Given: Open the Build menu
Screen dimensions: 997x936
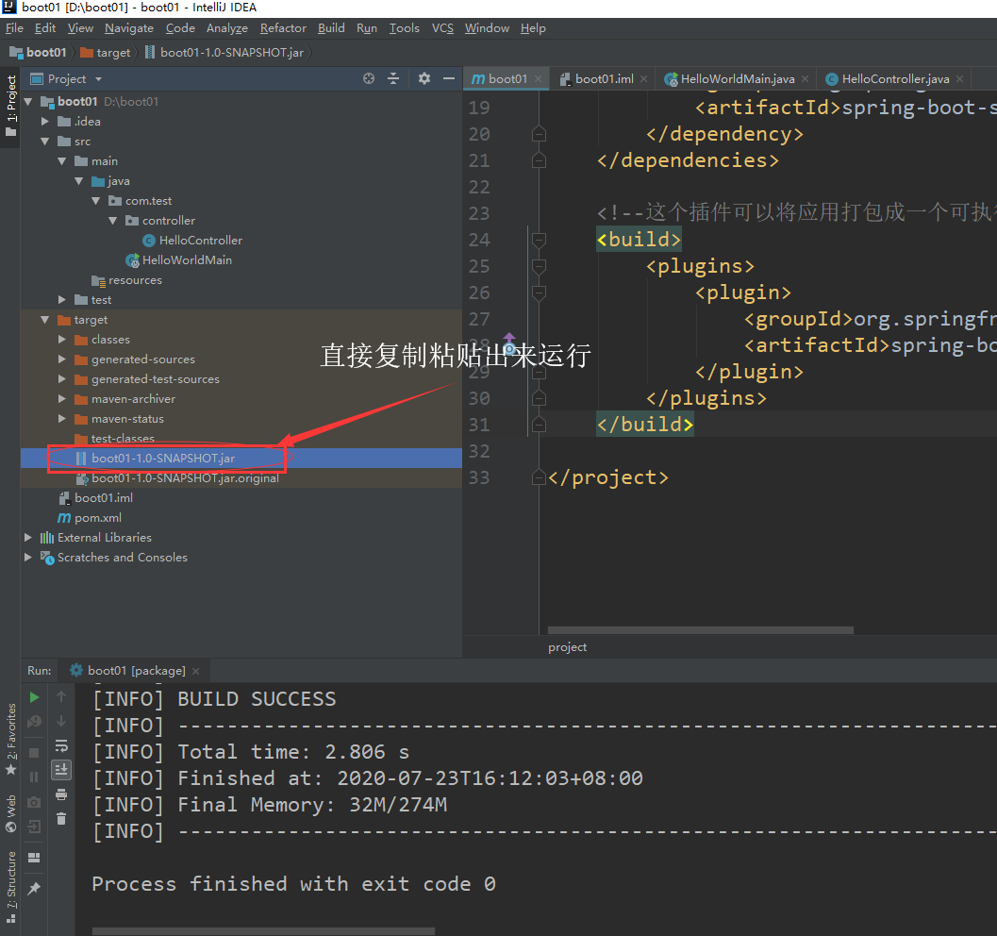Looking at the screenshot, I should [x=331, y=28].
